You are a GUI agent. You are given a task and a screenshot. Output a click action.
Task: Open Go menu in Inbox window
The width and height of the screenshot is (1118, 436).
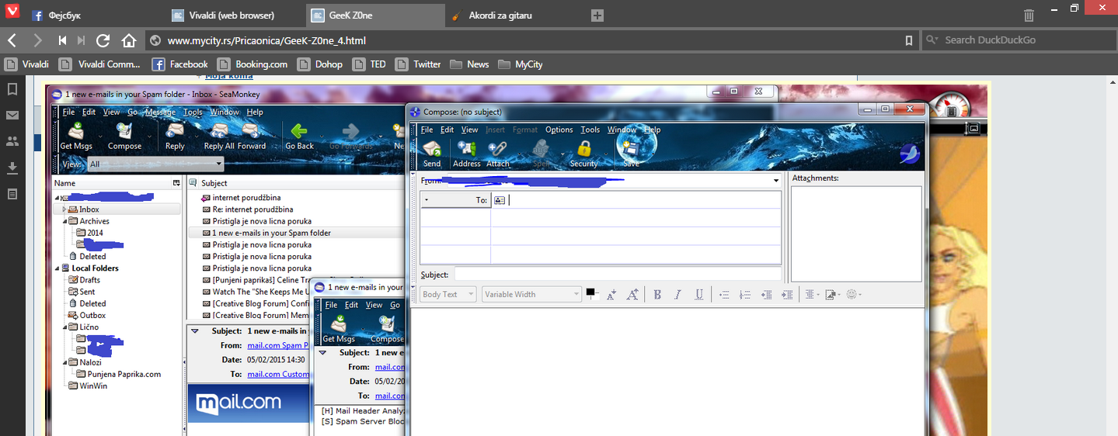pyautogui.click(x=132, y=112)
